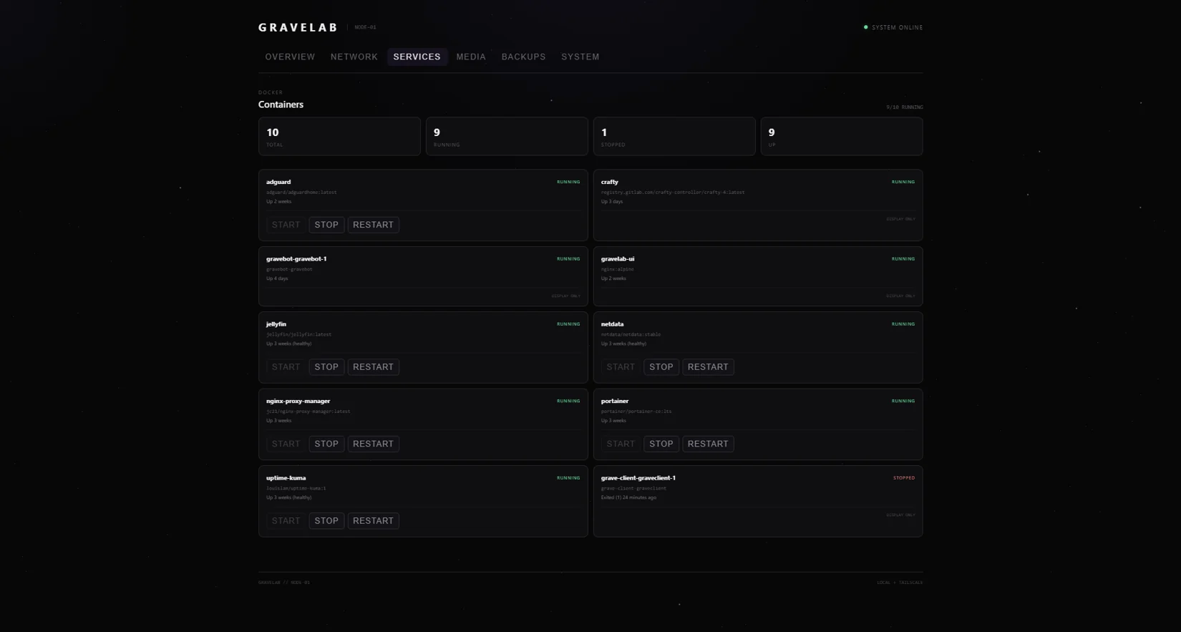Click Start on the netdata card
Image resolution: width=1181 pixels, height=632 pixels.
(x=621, y=367)
